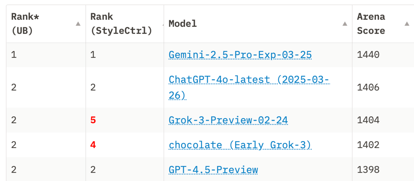This screenshot has height=181, width=414.
Task: Open the Gemini-2.5-Pro-Exp-03-25 model link
Action: [x=240, y=55]
